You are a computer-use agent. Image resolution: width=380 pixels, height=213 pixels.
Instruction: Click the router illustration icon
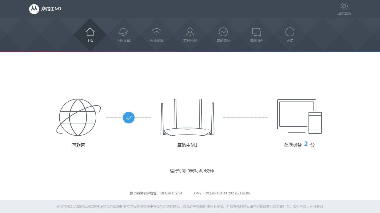click(x=188, y=117)
